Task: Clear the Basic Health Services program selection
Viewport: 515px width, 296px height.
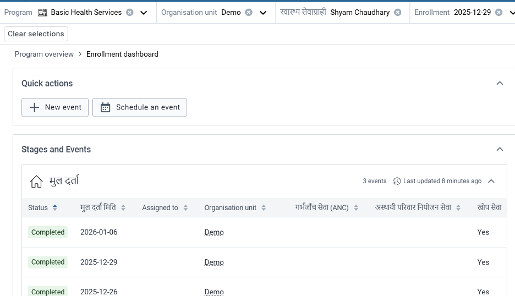Action: 130,12
